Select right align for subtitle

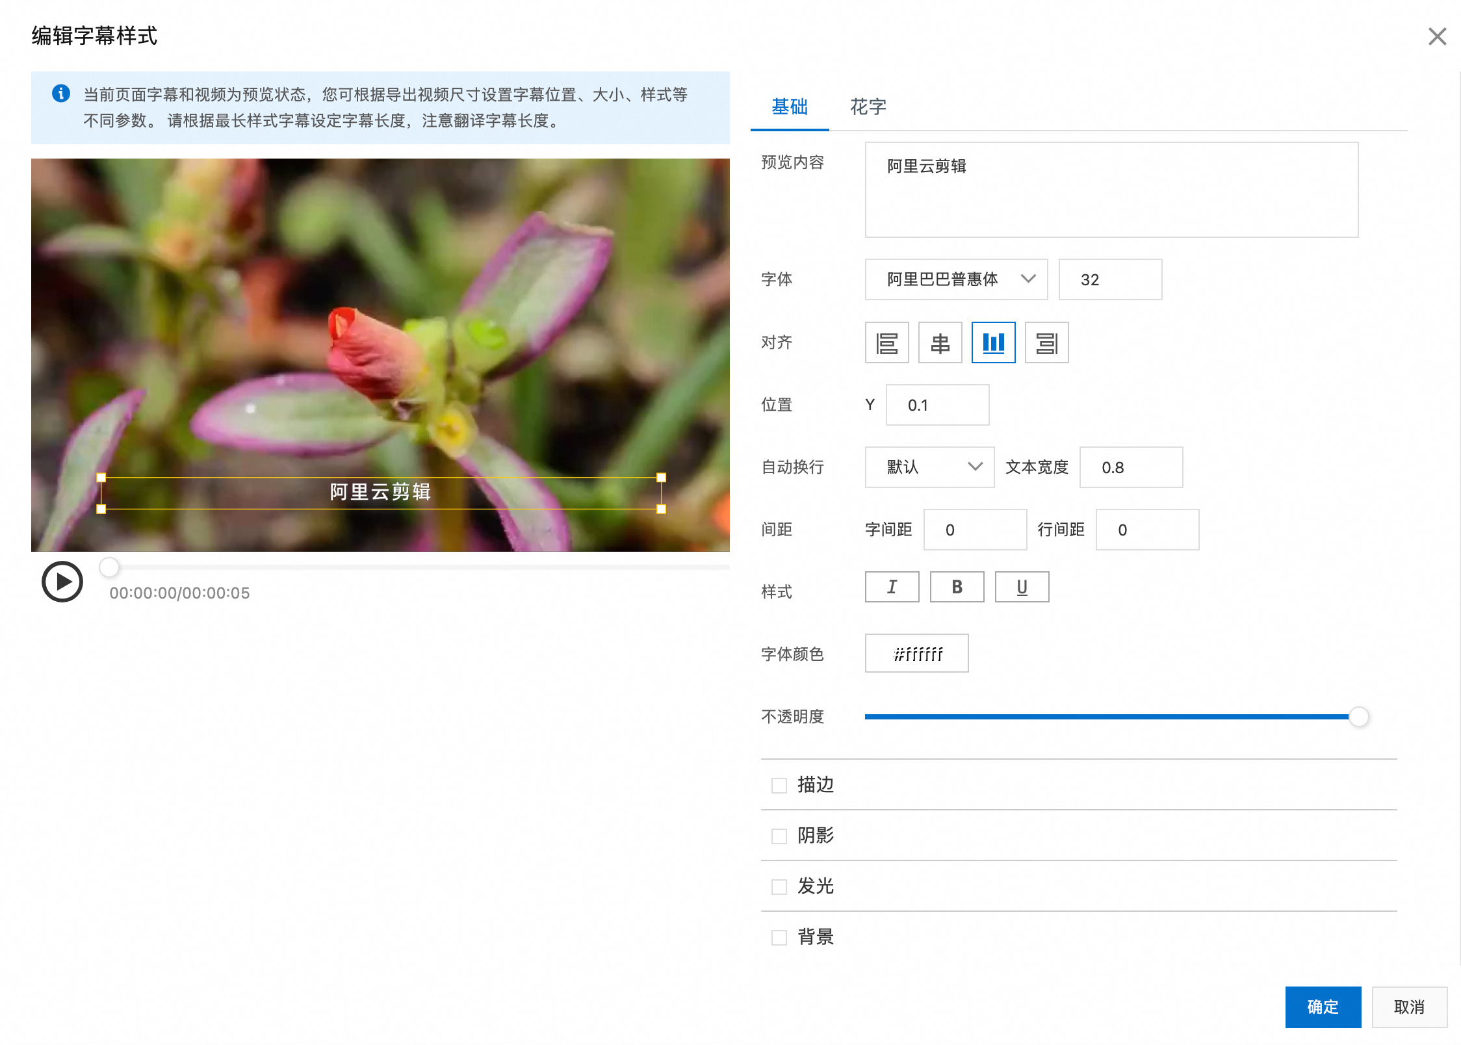click(1046, 342)
